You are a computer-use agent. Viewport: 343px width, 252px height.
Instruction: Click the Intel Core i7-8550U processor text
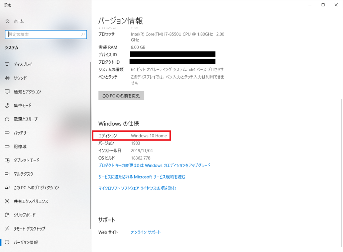178,37
